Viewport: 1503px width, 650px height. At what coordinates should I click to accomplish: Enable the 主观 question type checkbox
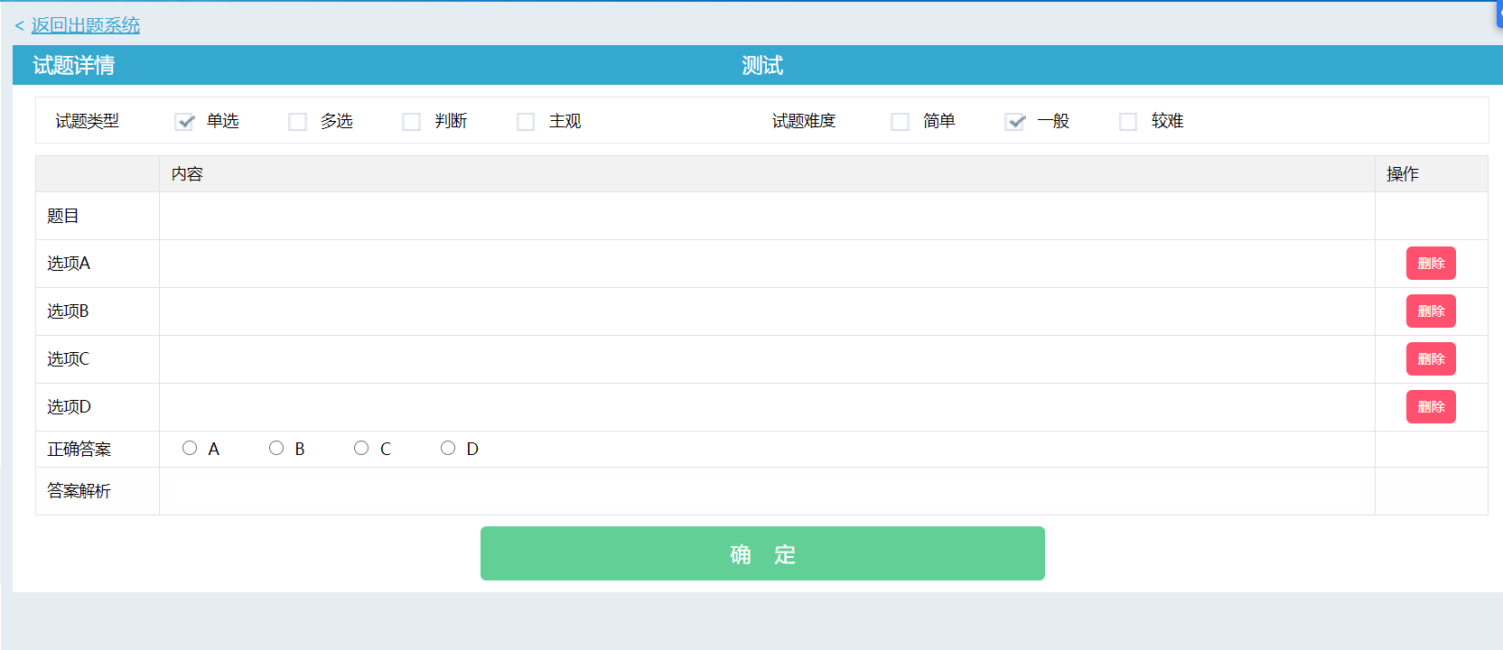click(x=526, y=122)
